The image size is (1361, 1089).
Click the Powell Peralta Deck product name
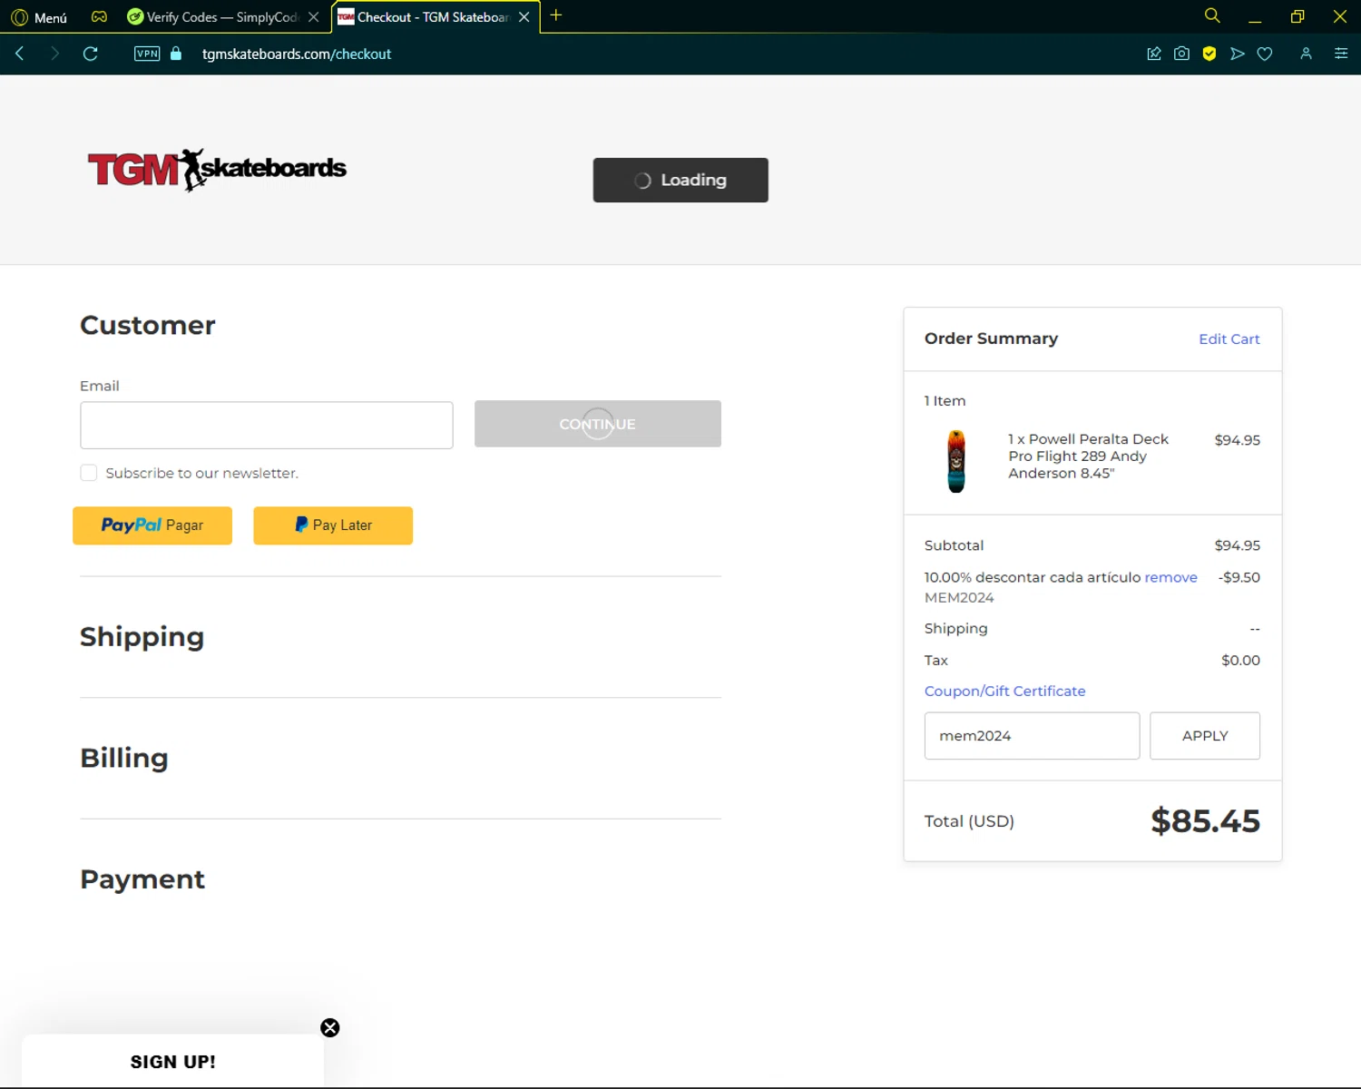tap(1088, 456)
